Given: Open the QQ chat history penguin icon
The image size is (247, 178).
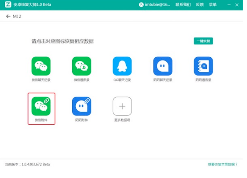Looking at the screenshot, I should coord(122,66).
